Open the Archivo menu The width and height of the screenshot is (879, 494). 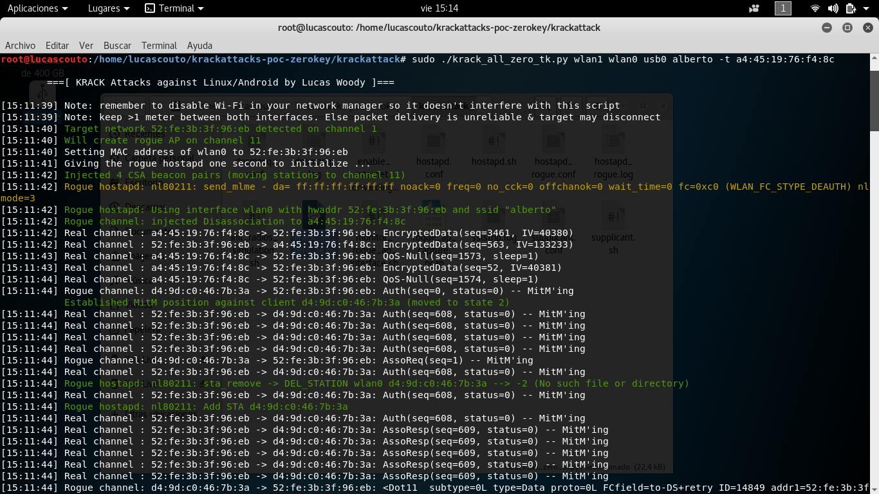(x=20, y=46)
